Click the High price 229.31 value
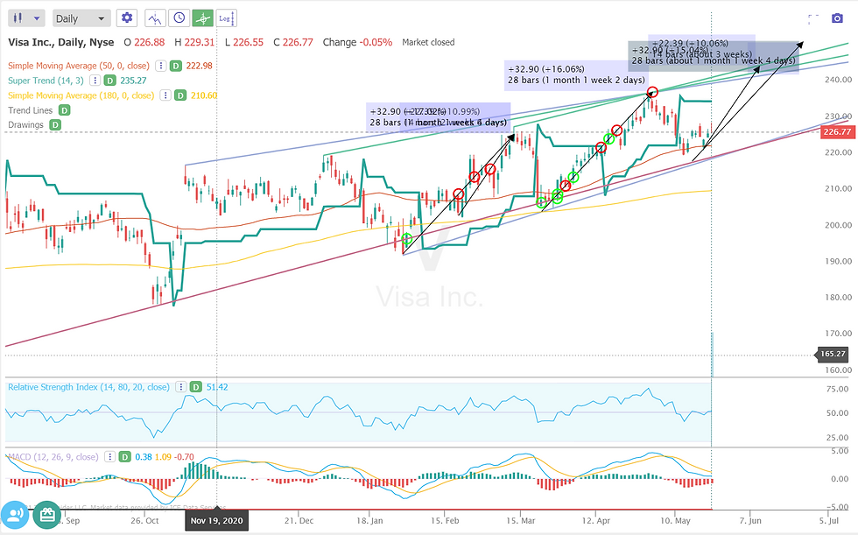Image resolution: width=858 pixels, height=535 pixels. [200, 42]
